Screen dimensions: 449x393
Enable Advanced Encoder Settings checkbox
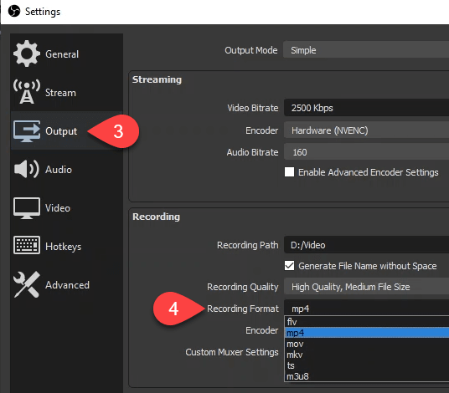click(289, 172)
